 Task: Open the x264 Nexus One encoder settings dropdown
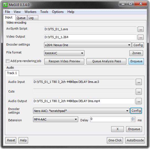(88, 45)
